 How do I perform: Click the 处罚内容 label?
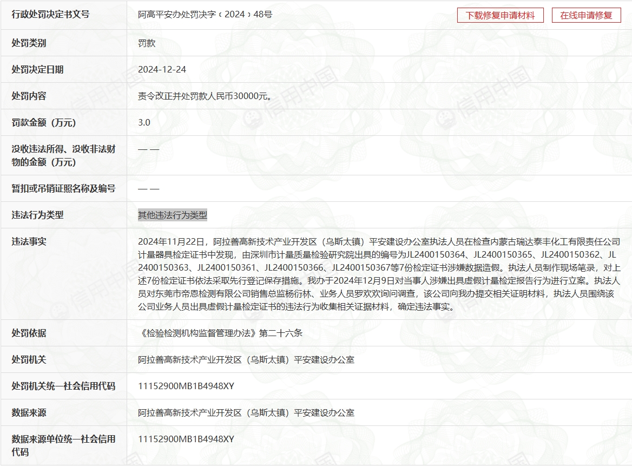(x=29, y=96)
